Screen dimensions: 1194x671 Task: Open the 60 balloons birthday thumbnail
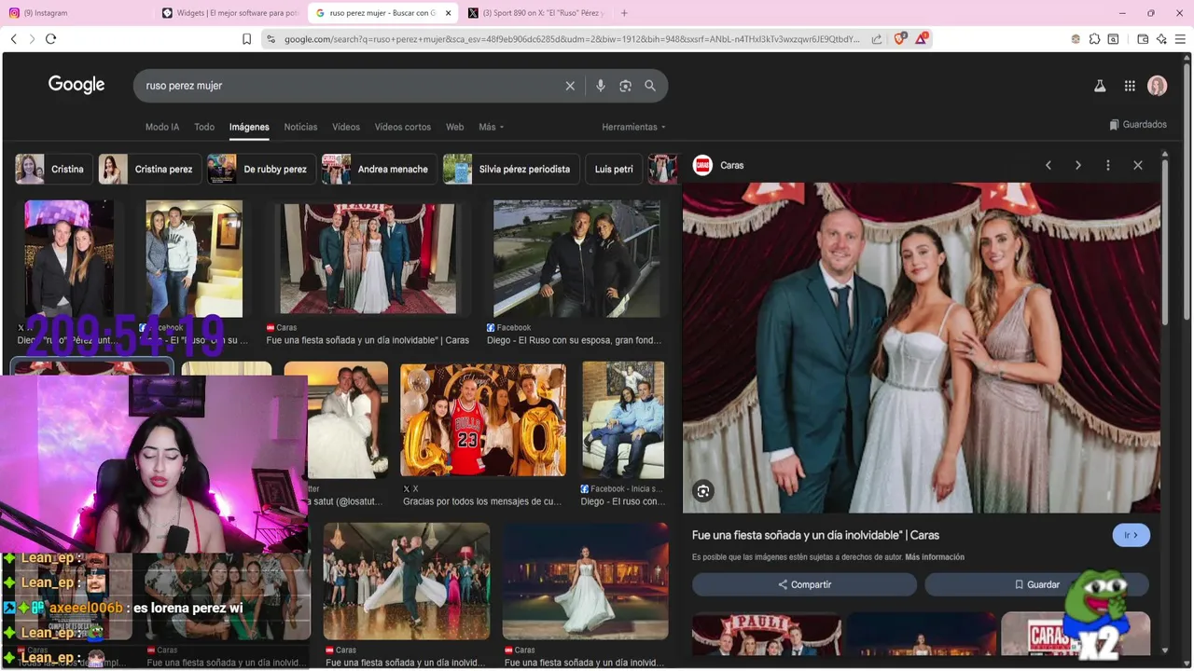[482, 419]
